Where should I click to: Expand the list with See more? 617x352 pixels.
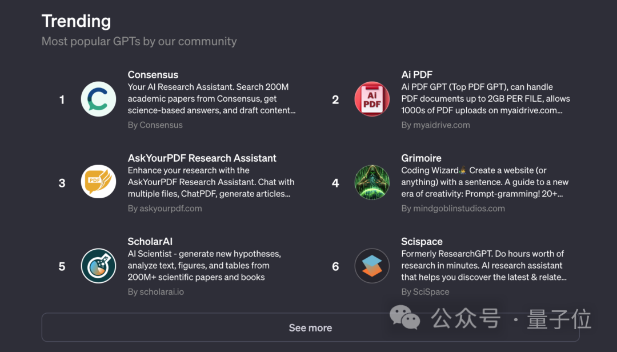click(x=310, y=328)
